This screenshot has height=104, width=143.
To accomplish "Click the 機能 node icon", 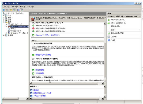I will click(6, 18).
